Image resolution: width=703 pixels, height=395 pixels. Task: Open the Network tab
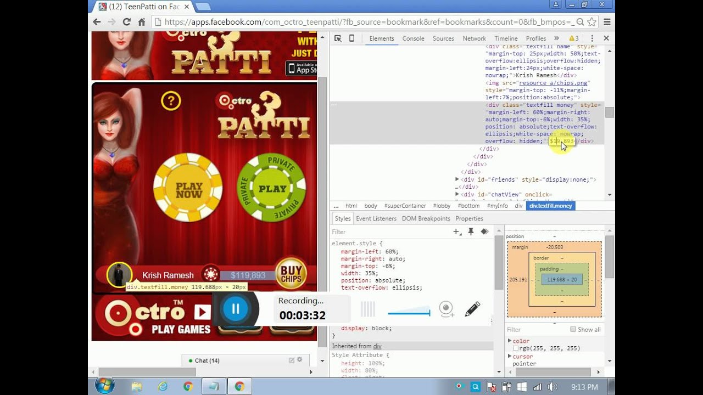pyautogui.click(x=474, y=38)
